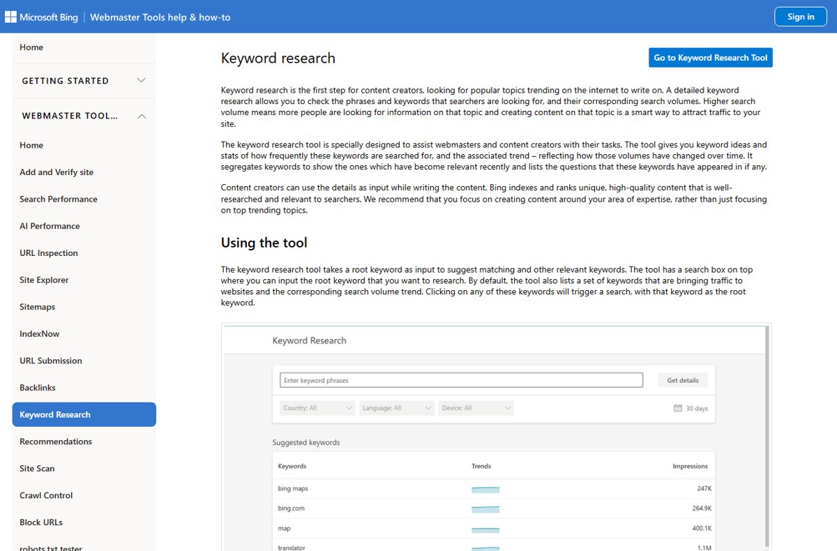Click the Keywords column header
This screenshot has width=837, height=551.
click(x=292, y=466)
